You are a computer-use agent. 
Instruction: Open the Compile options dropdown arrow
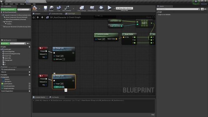coord(39,8)
